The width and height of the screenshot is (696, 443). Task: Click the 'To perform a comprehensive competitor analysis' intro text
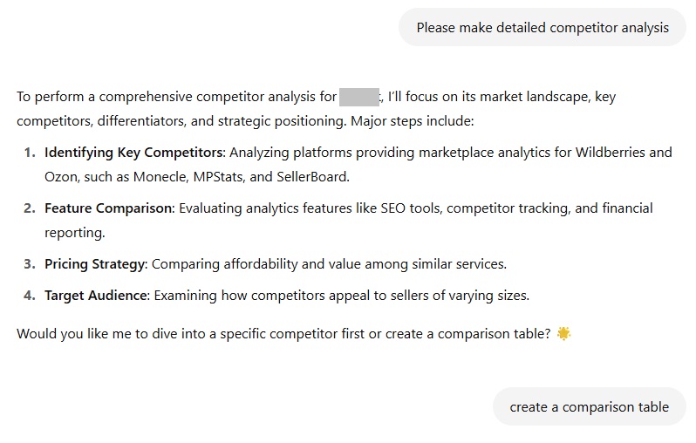click(x=177, y=97)
